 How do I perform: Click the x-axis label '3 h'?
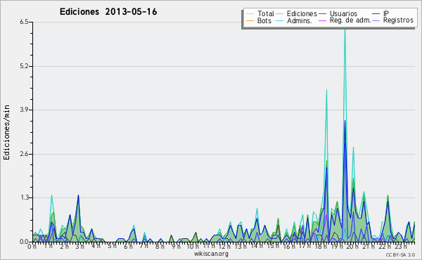[79, 247]
